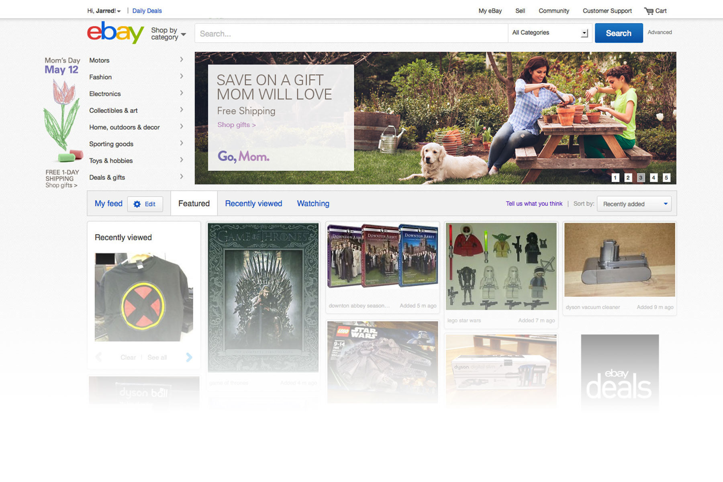Viewport: 723px width, 482px height.
Task: Click See all in Recently viewed card
Action: pos(157,357)
